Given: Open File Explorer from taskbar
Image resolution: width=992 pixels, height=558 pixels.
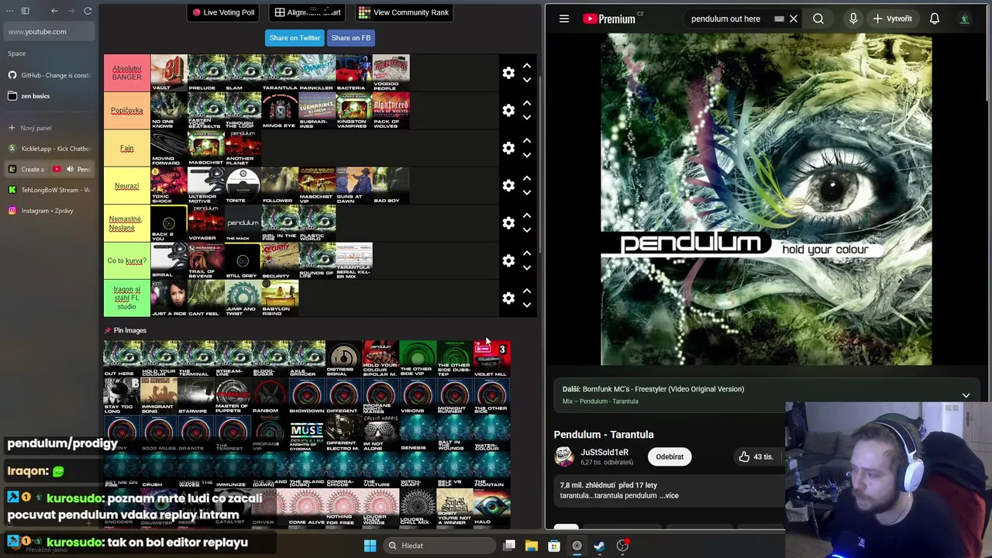Looking at the screenshot, I should [x=532, y=546].
